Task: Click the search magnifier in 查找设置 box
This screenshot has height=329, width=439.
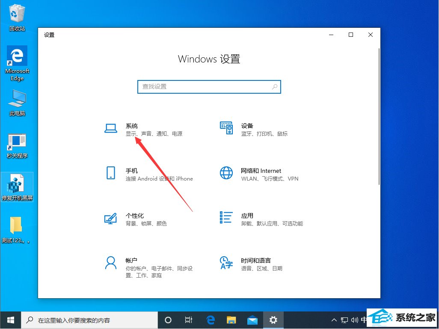Action: click(x=275, y=87)
